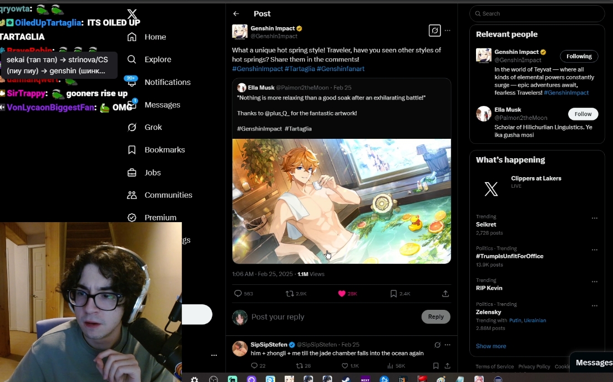This screenshot has width=613, height=382.
Task: Open more options for Zelensky trend
Action: tap(595, 306)
